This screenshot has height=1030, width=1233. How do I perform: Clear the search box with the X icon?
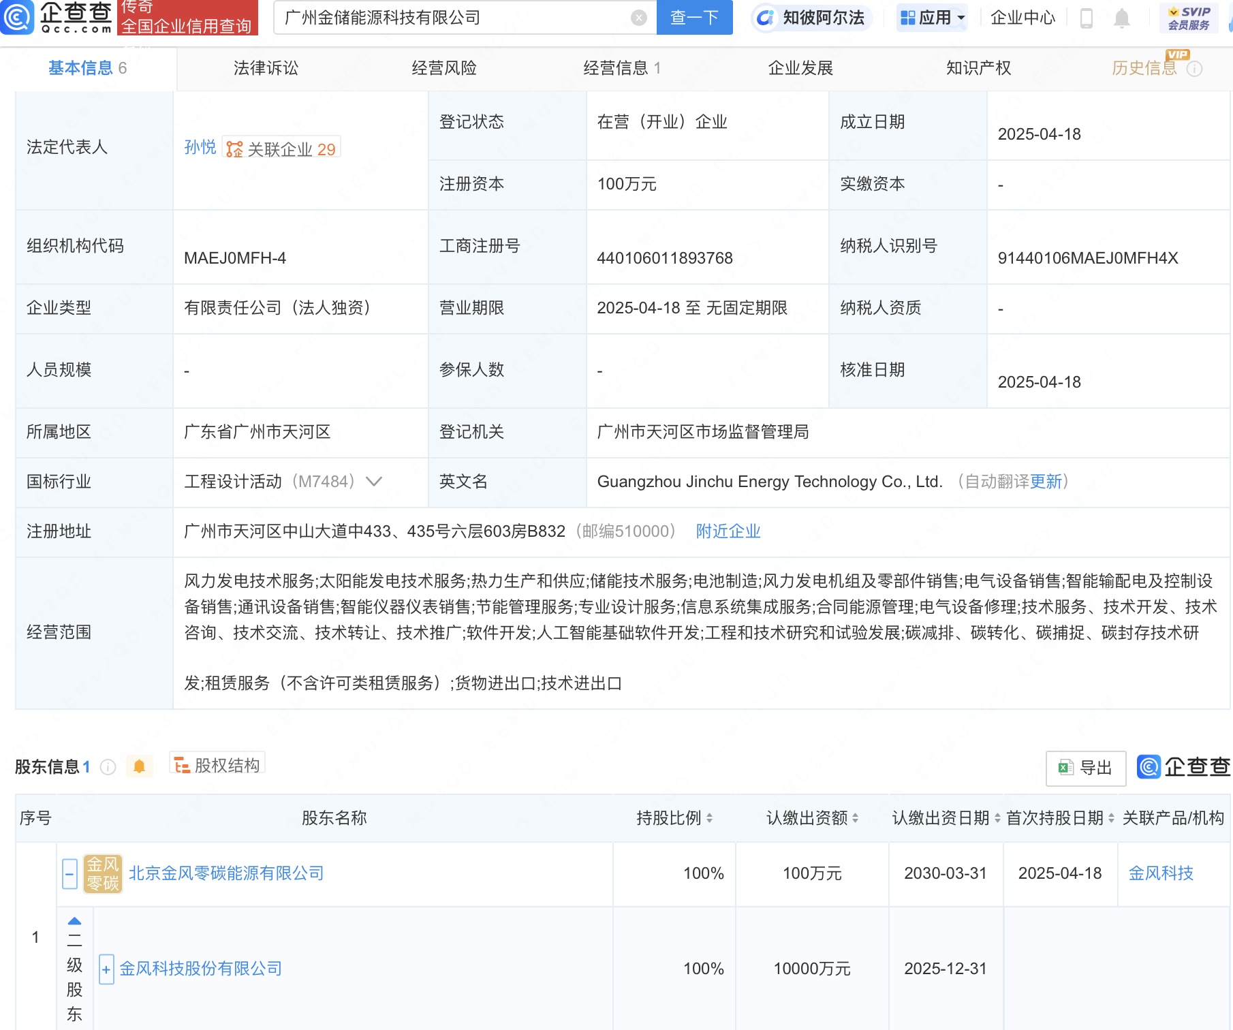point(638,18)
